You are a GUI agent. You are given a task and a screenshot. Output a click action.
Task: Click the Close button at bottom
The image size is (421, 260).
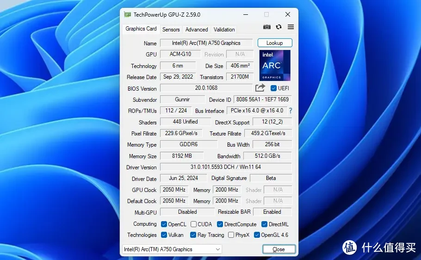[x=279, y=249]
